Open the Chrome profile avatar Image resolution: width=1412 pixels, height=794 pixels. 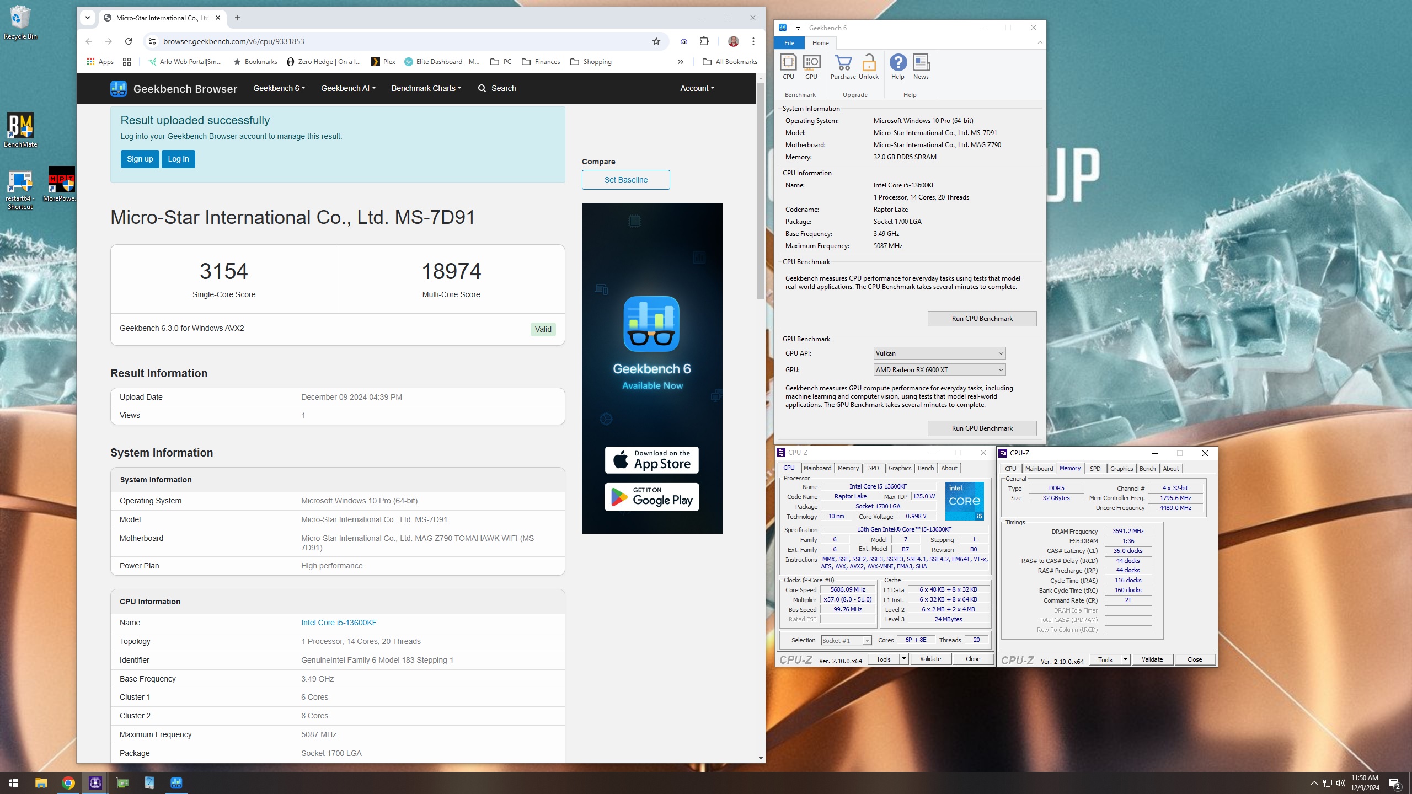pyautogui.click(x=734, y=41)
